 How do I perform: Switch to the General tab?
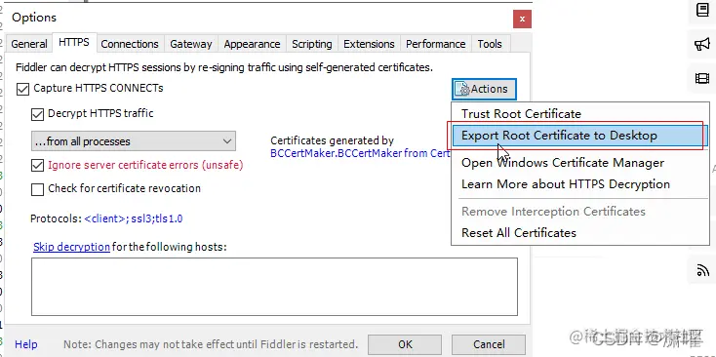click(x=28, y=44)
